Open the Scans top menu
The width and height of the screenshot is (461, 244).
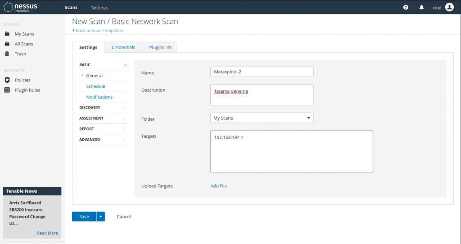coord(71,7)
